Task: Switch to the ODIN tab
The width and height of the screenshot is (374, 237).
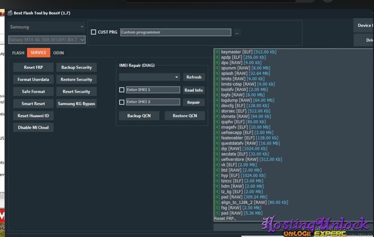Action: (x=59, y=53)
